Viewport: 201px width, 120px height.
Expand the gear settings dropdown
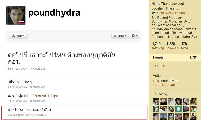pyautogui.click(x=134, y=36)
